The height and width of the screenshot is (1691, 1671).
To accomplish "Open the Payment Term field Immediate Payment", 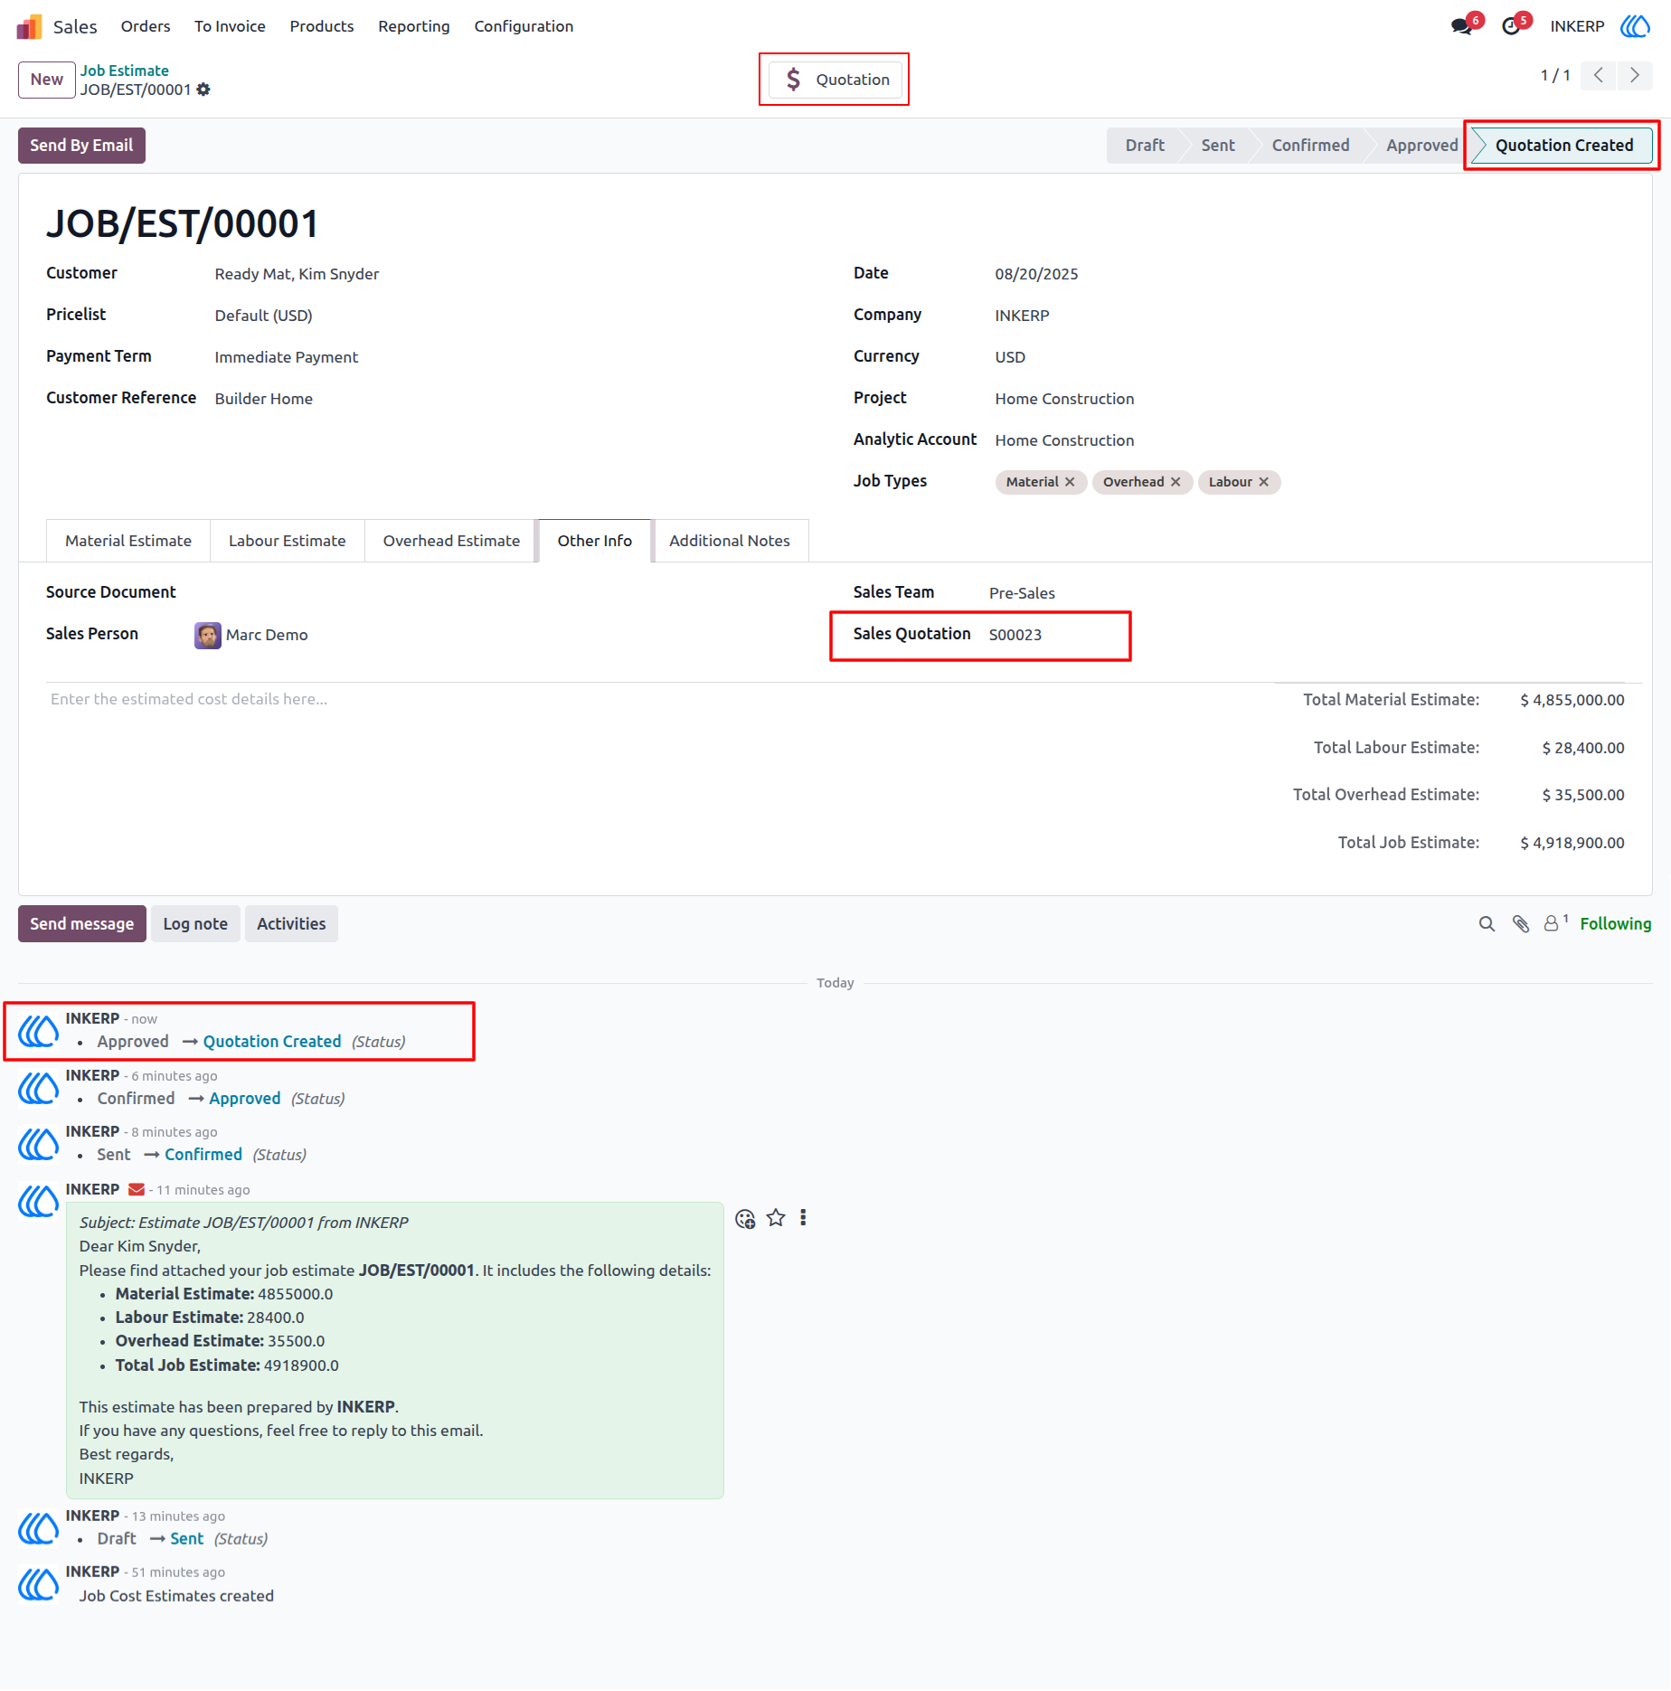I will tap(286, 357).
